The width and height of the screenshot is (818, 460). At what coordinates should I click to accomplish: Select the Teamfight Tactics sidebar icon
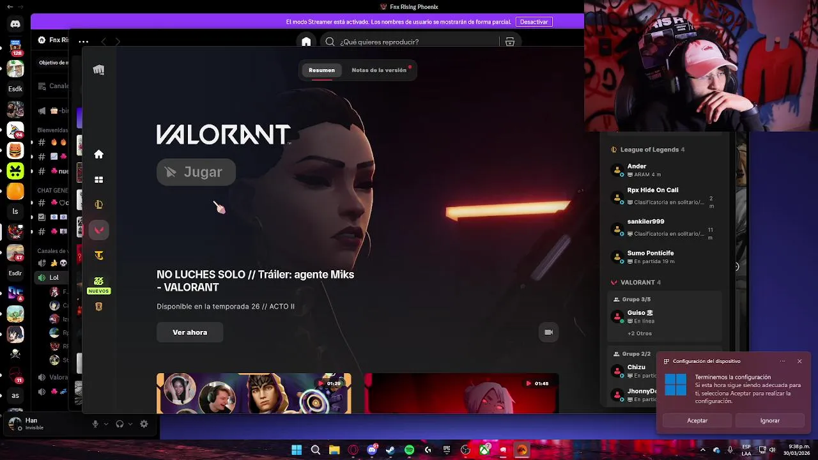(x=98, y=256)
